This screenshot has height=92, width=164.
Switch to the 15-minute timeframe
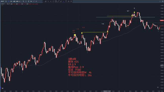(x=11, y=1)
